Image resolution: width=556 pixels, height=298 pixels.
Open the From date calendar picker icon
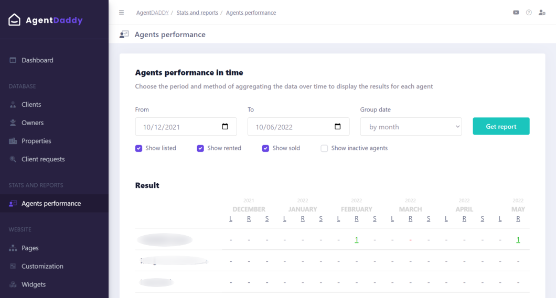point(225,126)
